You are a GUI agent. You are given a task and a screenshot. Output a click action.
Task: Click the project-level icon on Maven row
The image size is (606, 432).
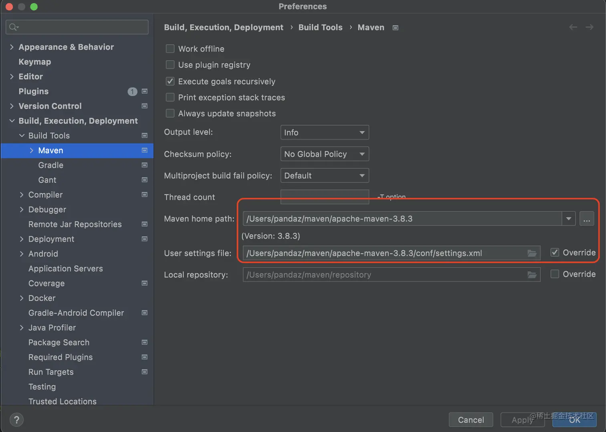point(145,150)
